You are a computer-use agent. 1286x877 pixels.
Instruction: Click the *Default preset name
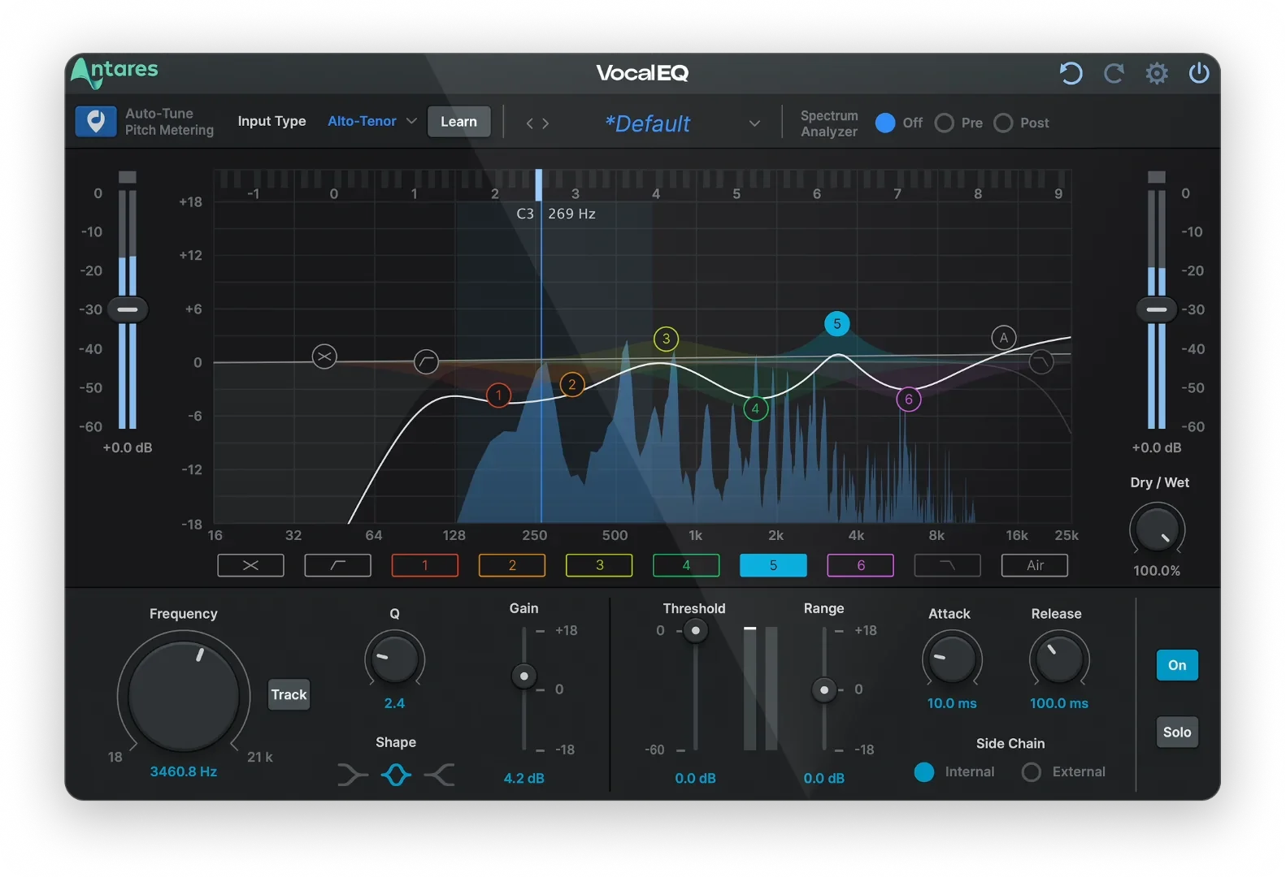[648, 123]
